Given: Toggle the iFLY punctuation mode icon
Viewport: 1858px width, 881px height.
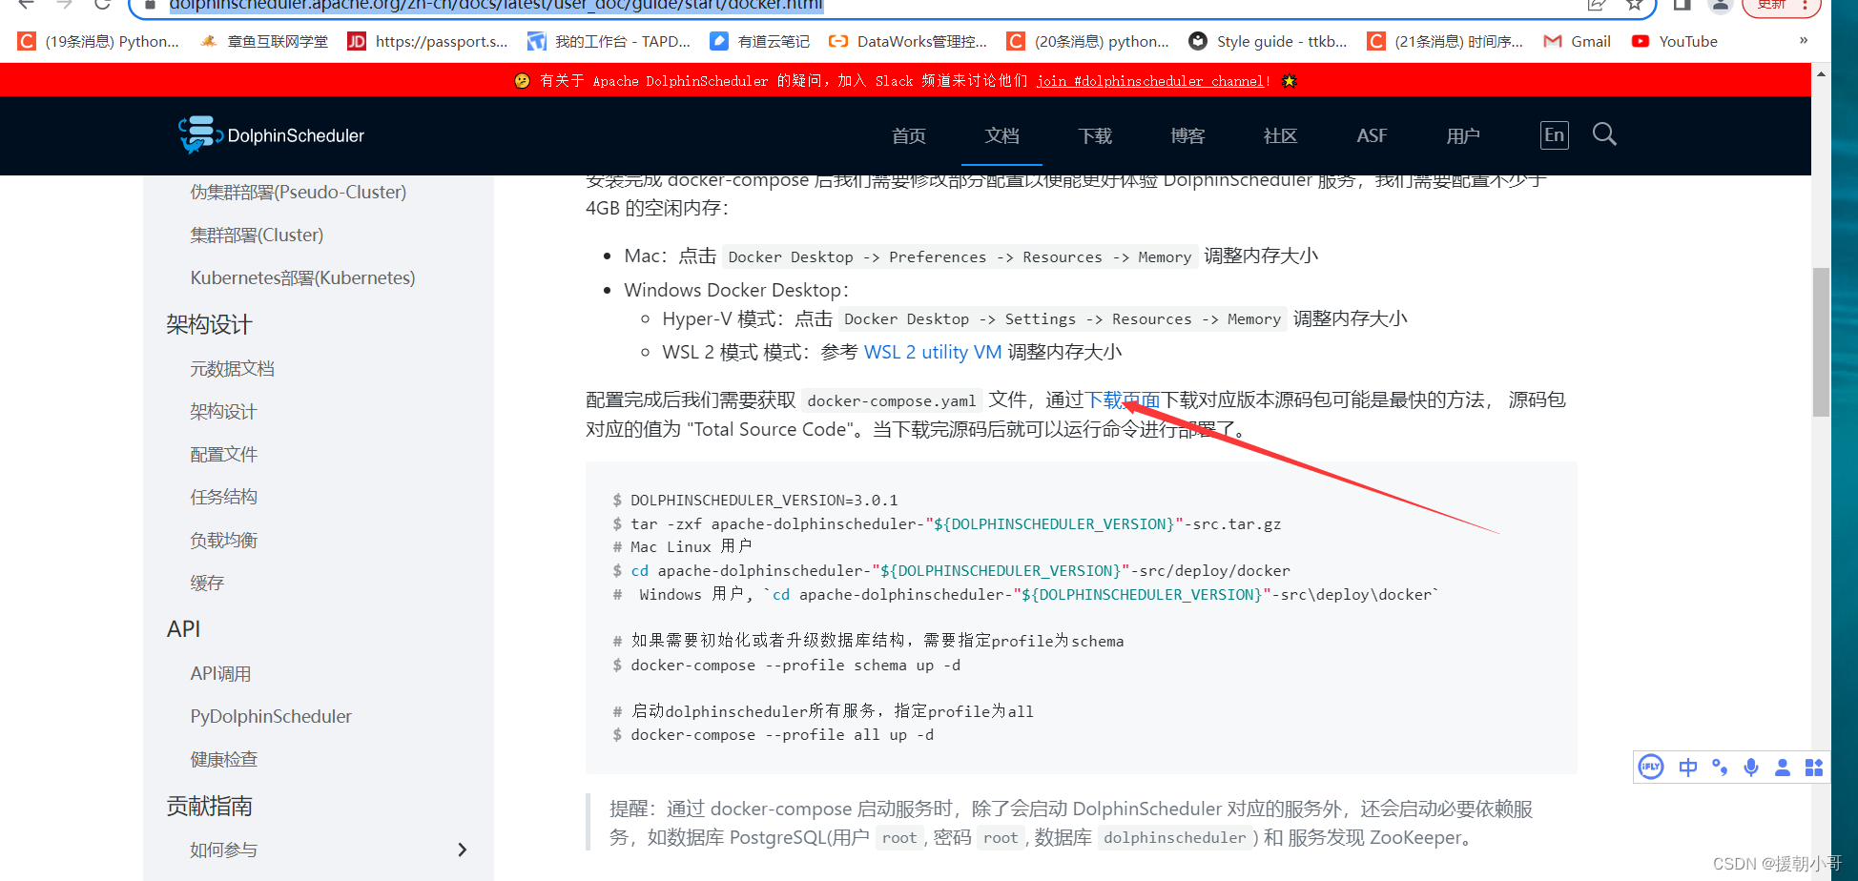Looking at the screenshot, I should click(1720, 767).
